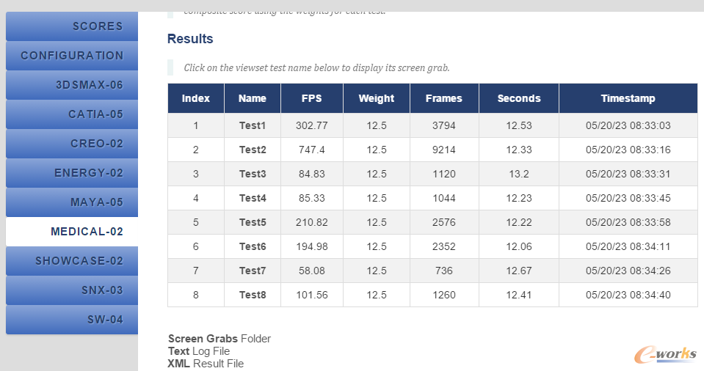Show the screen grab for Test3

tap(253, 174)
